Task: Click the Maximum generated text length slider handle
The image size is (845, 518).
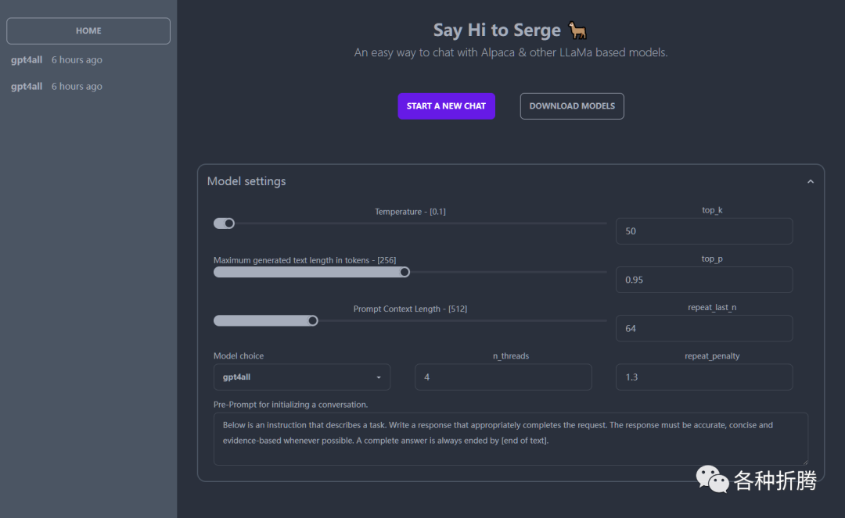Action: pyautogui.click(x=405, y=272)
